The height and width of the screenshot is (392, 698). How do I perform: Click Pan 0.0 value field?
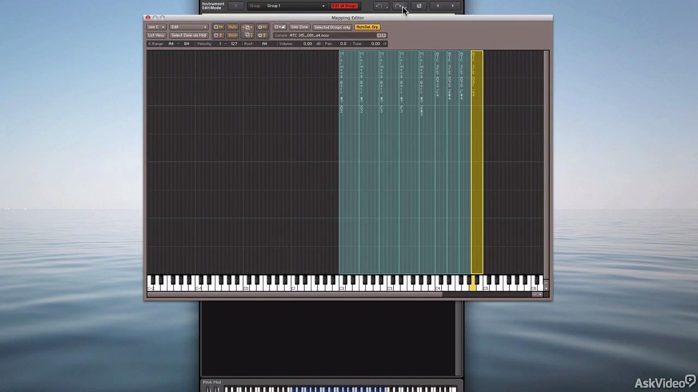343,44
